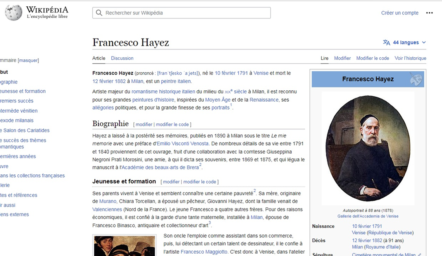Click footnote 3 after collectionneur d'art
442x256 pixels.
tap(210, 223)
